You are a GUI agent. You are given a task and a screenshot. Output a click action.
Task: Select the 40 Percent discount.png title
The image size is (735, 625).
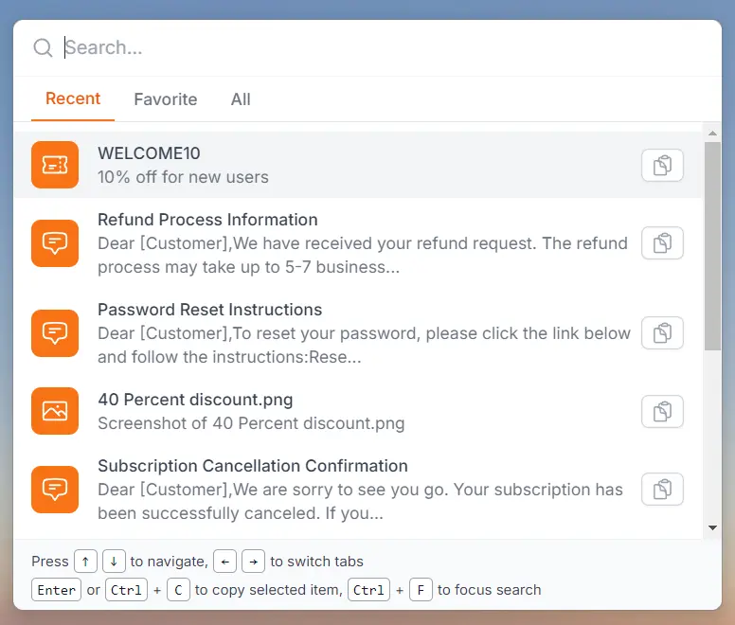click(195, 399)
